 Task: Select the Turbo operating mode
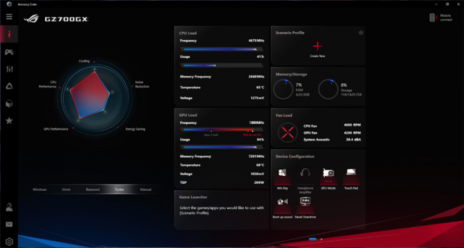(119, 190)
